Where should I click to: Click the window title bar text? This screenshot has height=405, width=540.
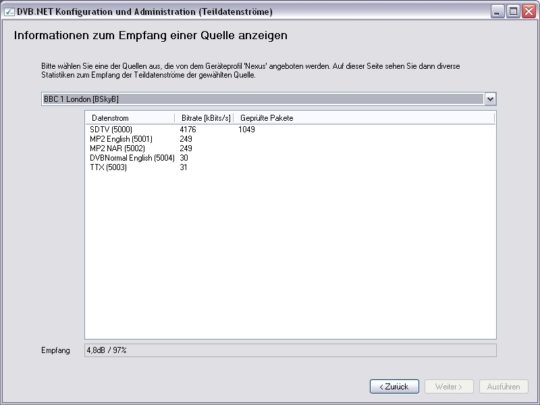click(x=145, y=11)
